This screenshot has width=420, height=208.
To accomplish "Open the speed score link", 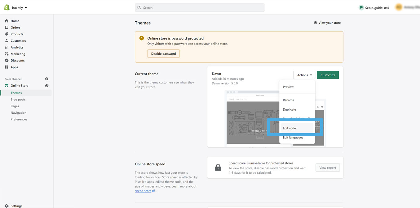I will point(143,191).
